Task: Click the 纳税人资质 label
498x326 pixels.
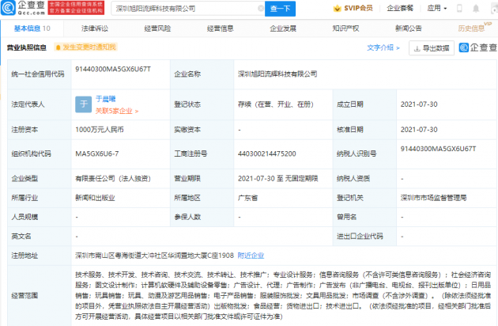Action: (x=353, y=178)
